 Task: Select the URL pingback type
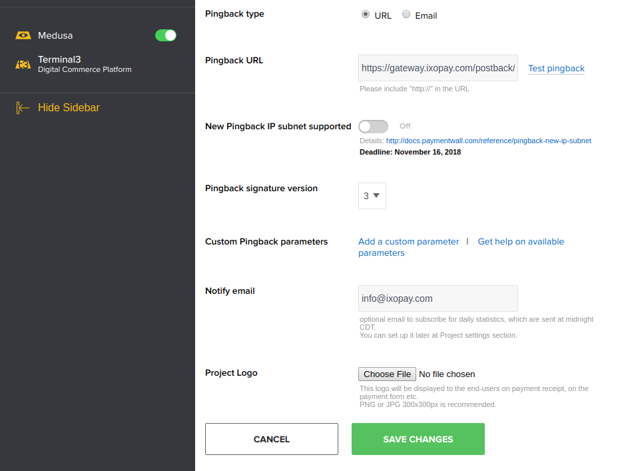pos(366,15)
